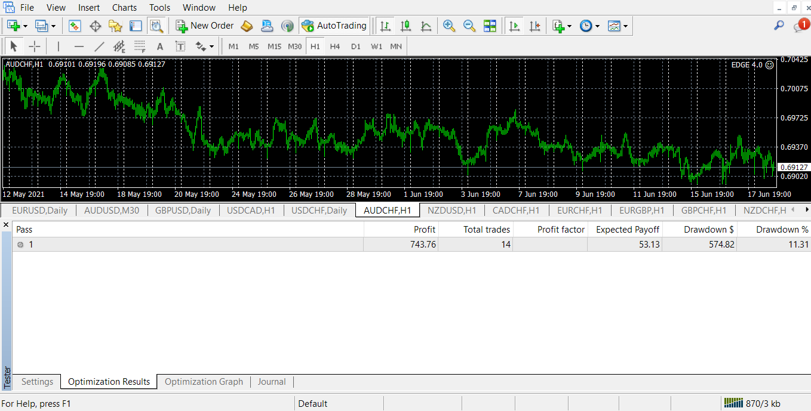This screenshot has height=411, width=811.
Task: Open the Data Window crosshair icon
Action: click(x=95, y=26)
